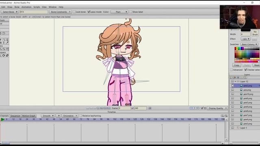Open the Effect plain dropdown

[245, 39]
